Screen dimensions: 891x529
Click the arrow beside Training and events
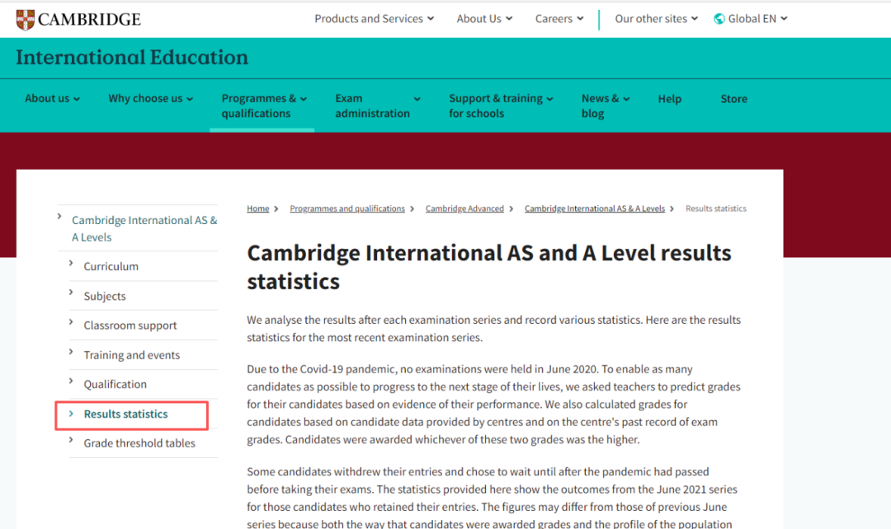point(71,353)
